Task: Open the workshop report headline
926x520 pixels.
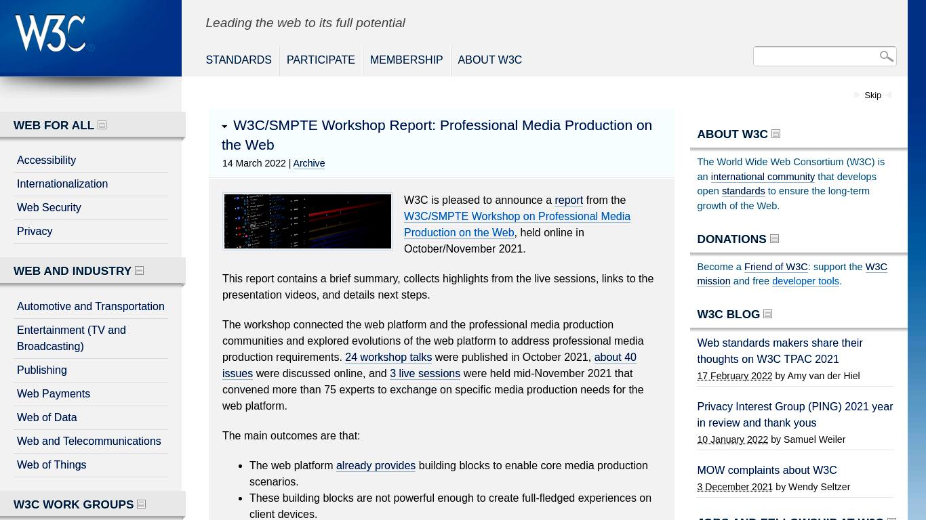Action: coord(437,135)
